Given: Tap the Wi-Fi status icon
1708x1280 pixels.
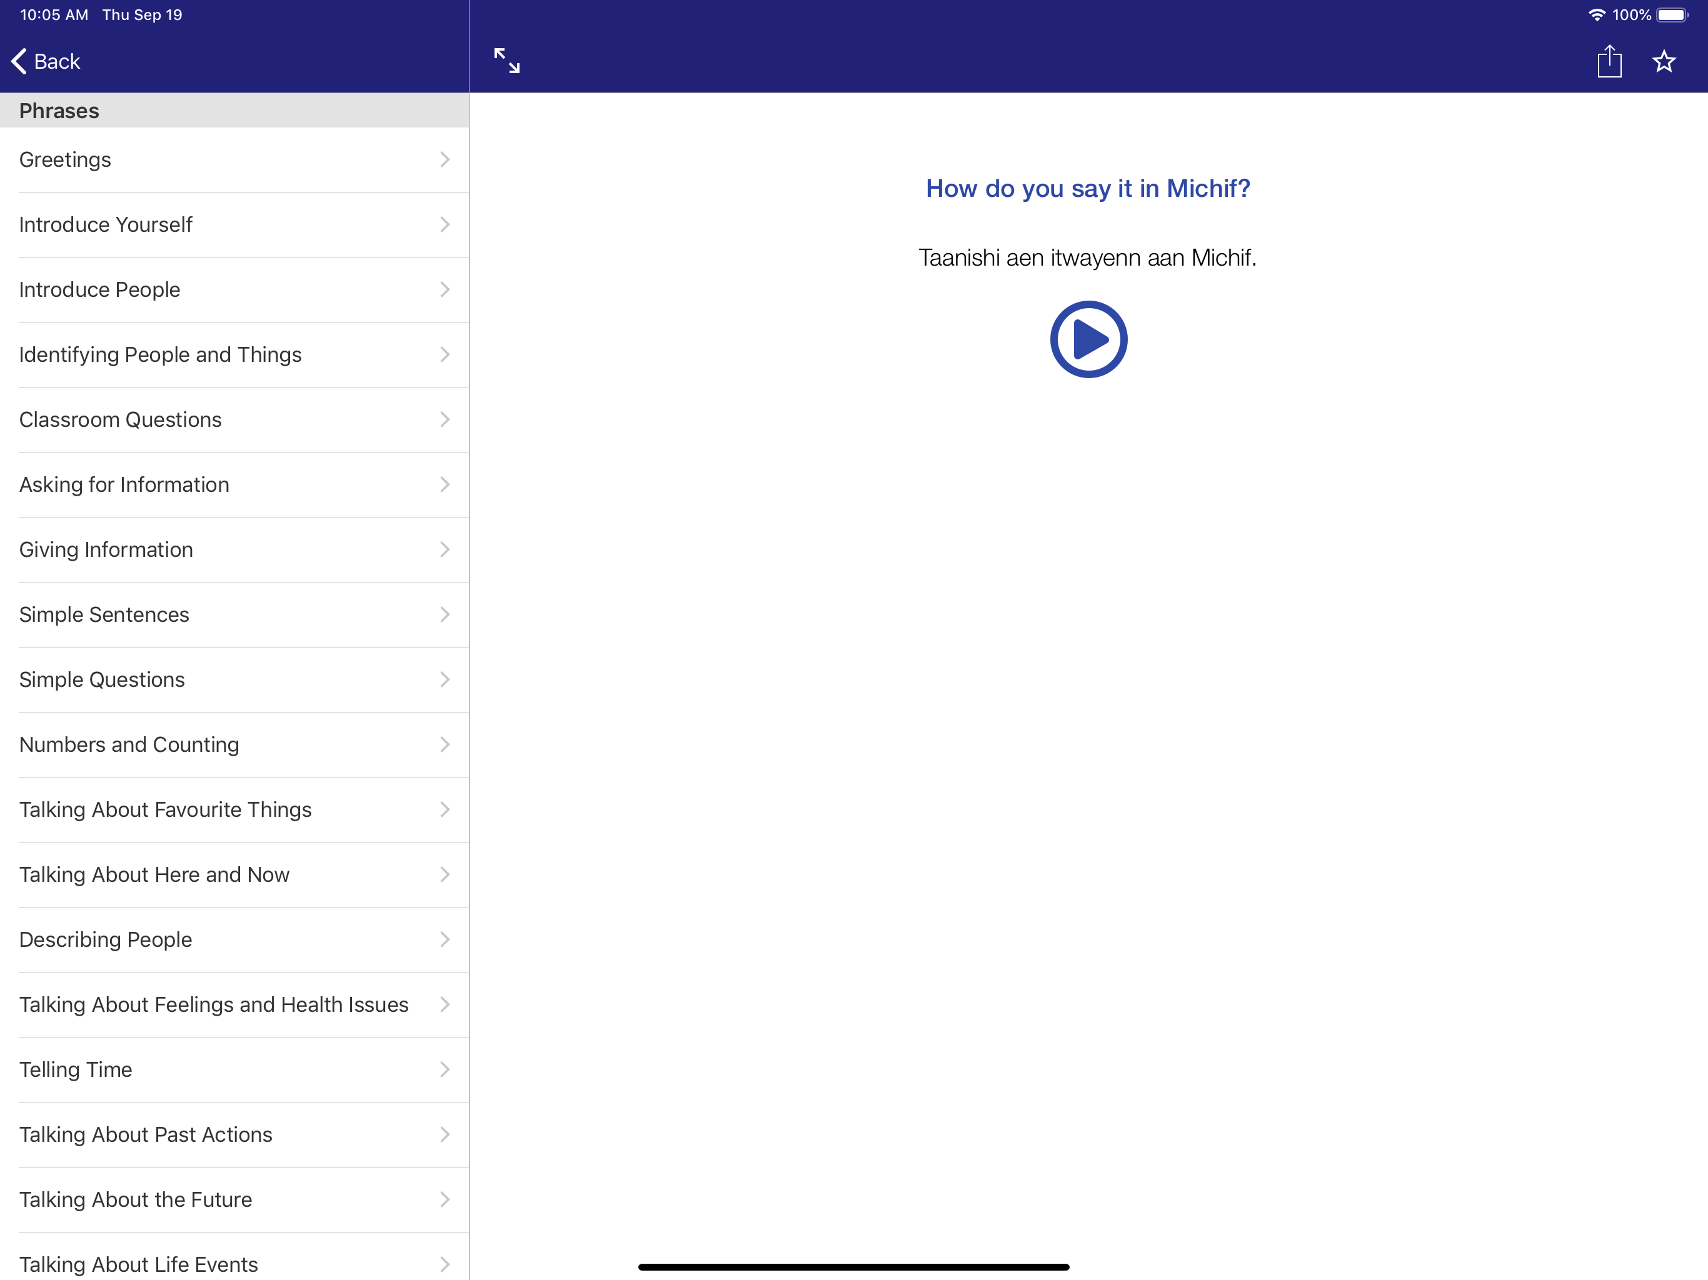Looking at the screenshot, I should coord(1596,14).
